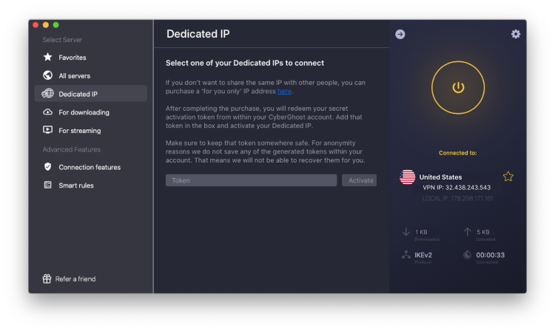Add United States to favorites with the star
Screen dimensions: 555x331
(508, 177)
